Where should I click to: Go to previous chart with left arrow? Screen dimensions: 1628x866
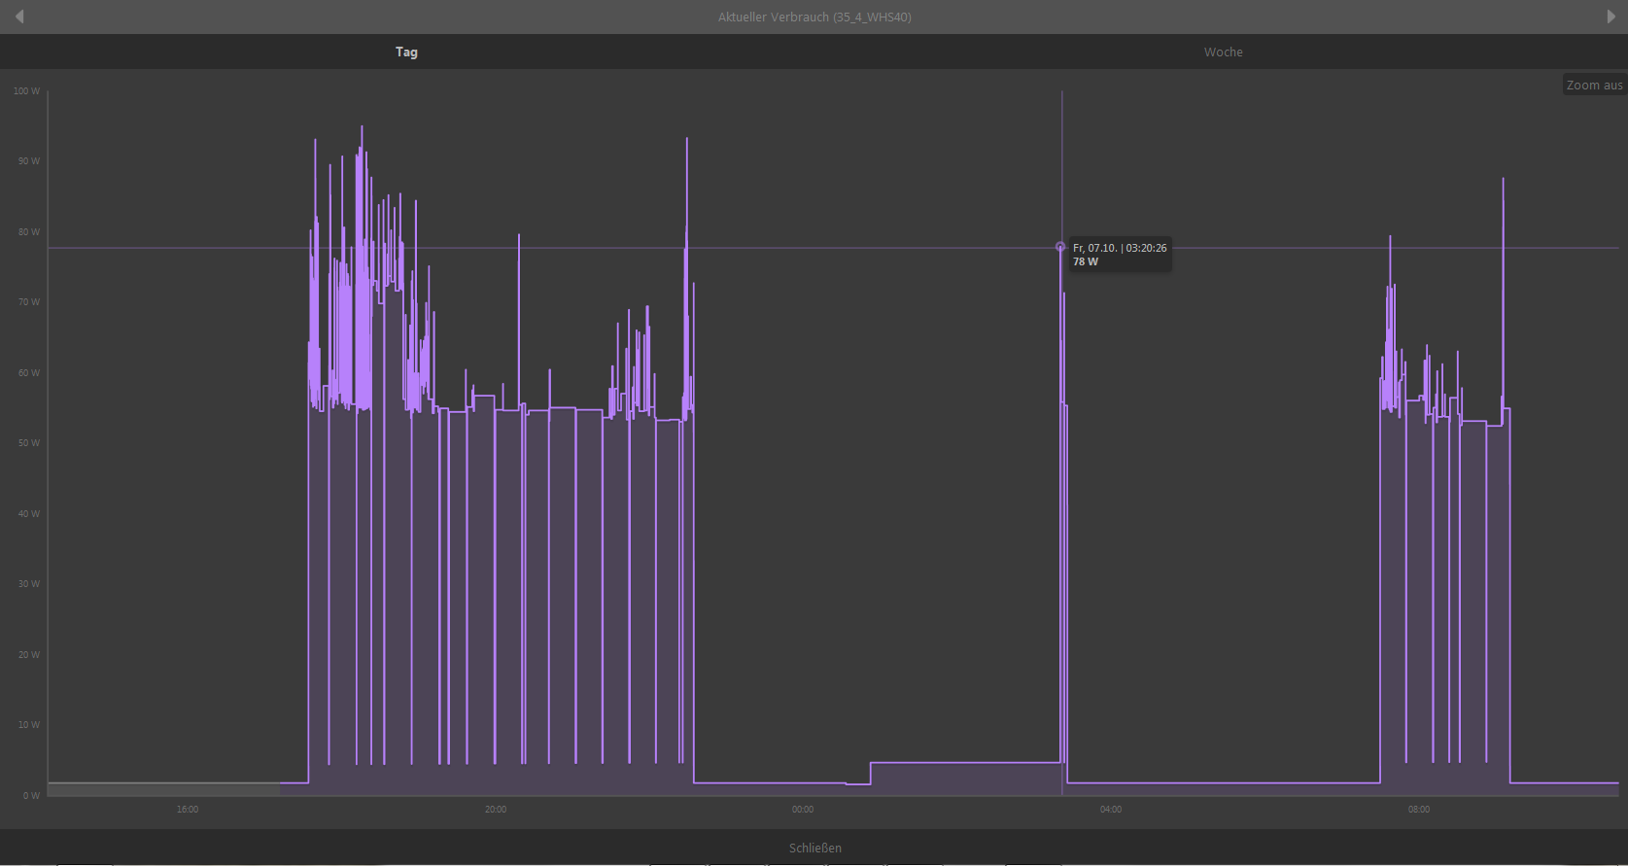pos(19,17)
